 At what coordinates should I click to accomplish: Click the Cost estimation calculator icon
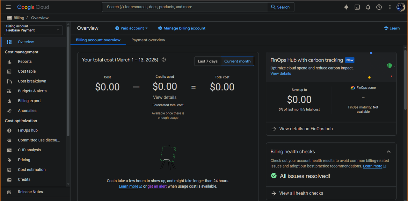click(9, 170)
